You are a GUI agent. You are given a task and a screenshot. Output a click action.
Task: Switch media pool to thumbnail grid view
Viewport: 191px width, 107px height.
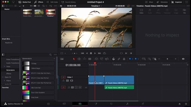35,6
